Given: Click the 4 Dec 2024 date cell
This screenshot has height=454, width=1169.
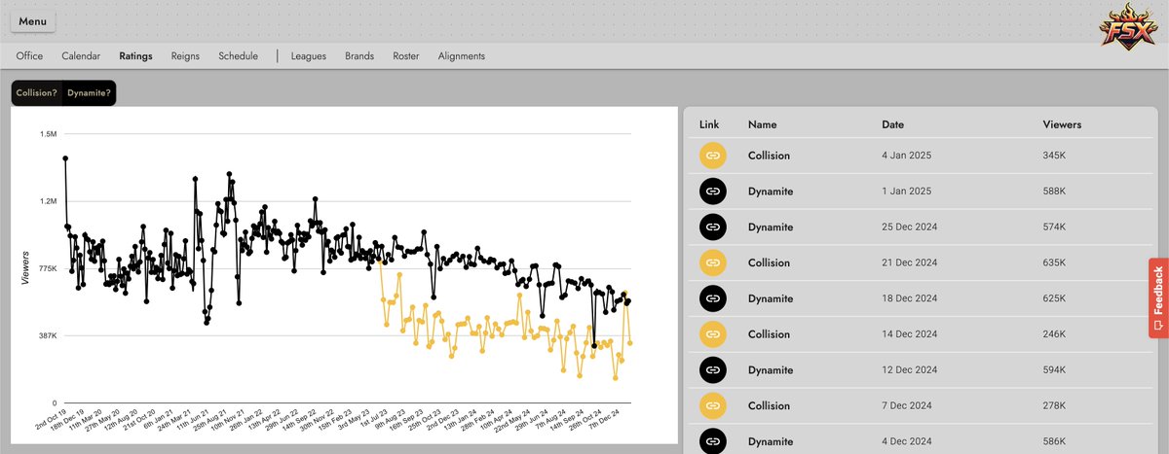Looking at the screenshot, I should [x=907, y=440].
